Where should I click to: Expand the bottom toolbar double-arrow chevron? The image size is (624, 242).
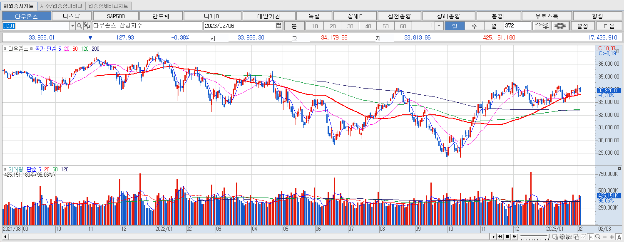click(x=514, y=236)
